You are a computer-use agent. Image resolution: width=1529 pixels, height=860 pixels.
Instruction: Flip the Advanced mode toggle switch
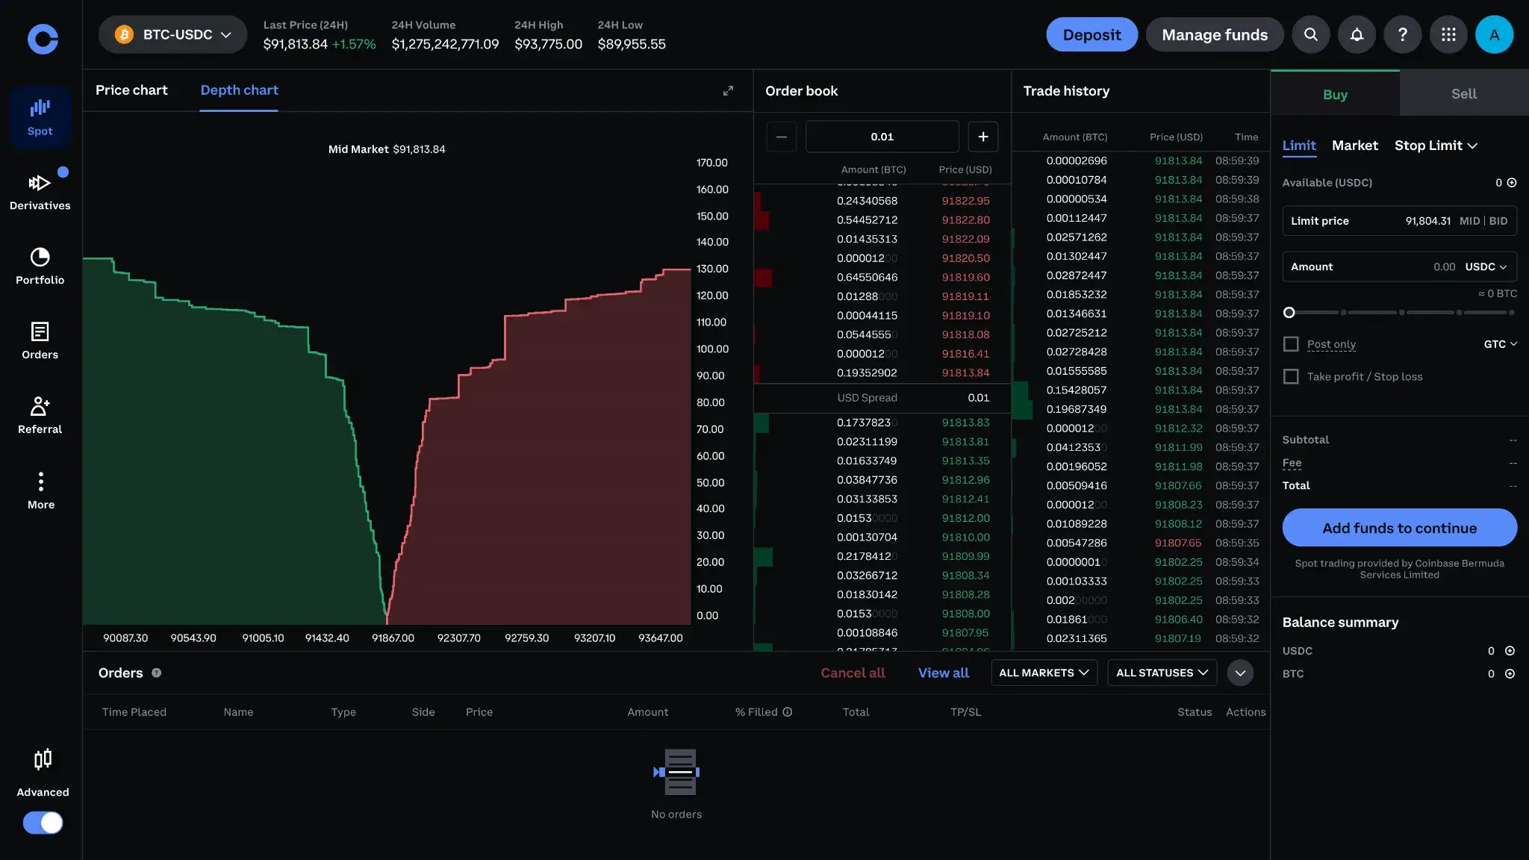click(43, 823)
